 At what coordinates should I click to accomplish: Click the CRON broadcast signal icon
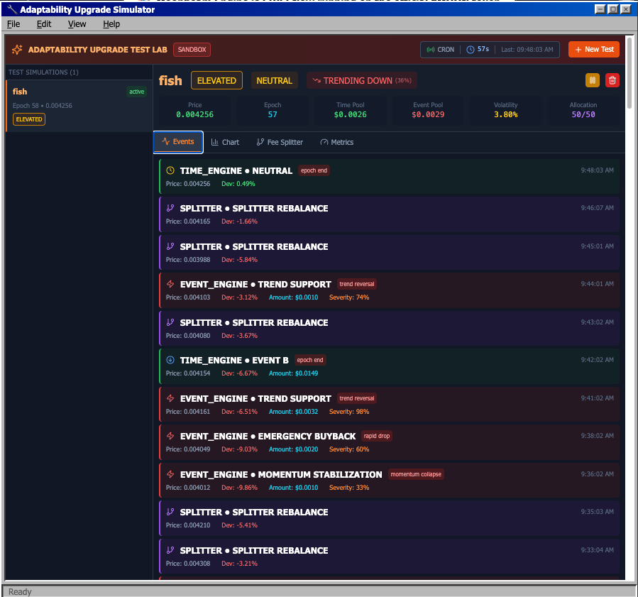(x=431, y=50)
